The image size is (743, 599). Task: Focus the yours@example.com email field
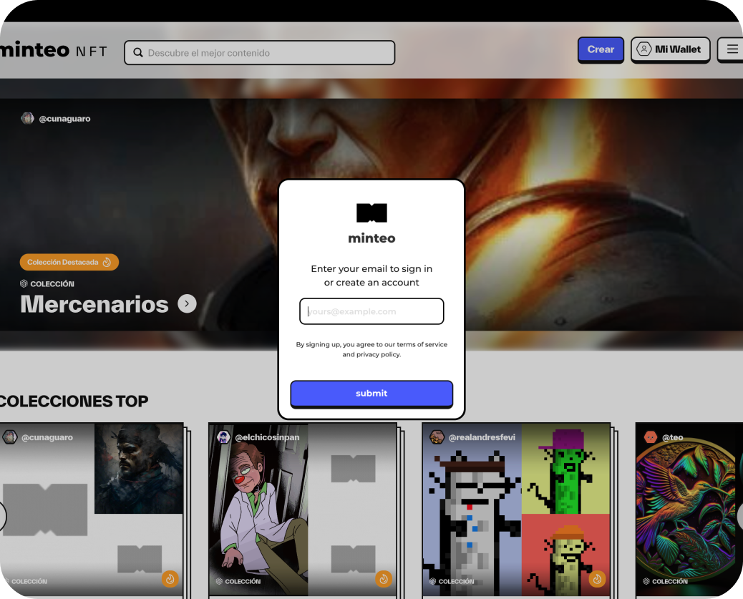[371, 311]
